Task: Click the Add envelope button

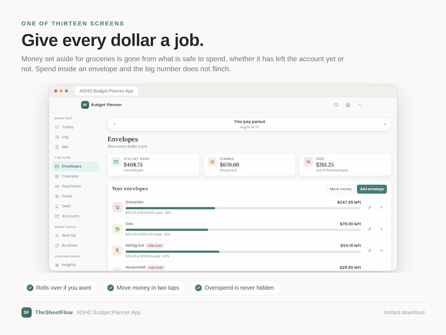Action: click(372, 189)
